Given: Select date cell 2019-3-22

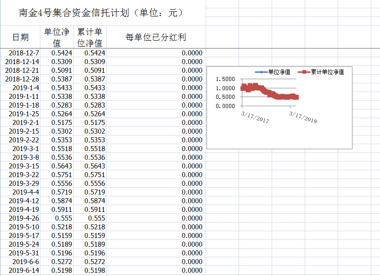Looking at the screenshot, I should [20, 175].
